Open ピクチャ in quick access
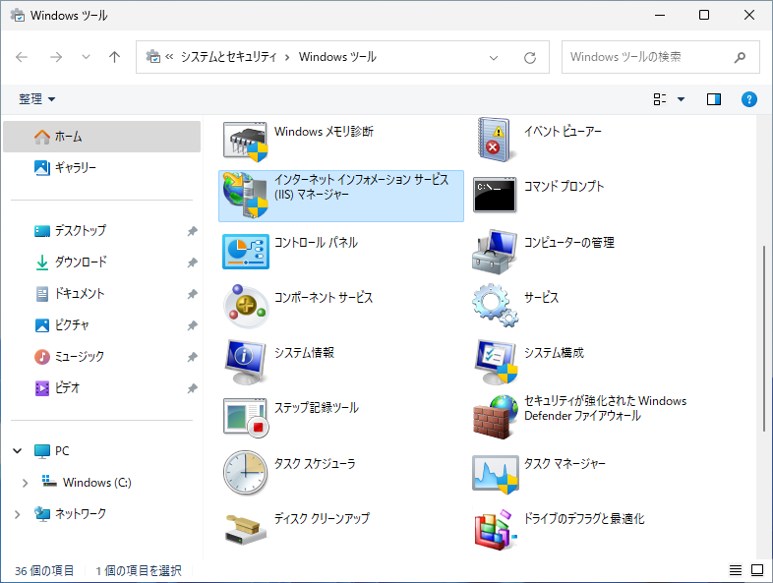This screenshot has width=773, height=583. (101, 325)
